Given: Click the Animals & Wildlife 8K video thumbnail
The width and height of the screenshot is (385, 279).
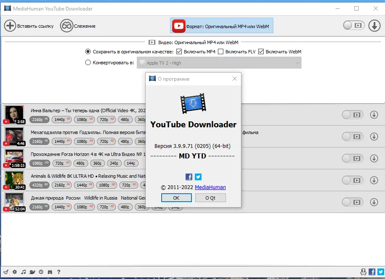Looking at the screenshot, I should coord(14,180).
